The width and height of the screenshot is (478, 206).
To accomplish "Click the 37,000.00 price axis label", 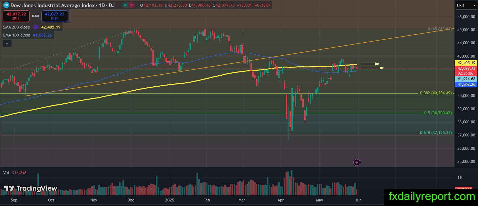I will [466, 135].
